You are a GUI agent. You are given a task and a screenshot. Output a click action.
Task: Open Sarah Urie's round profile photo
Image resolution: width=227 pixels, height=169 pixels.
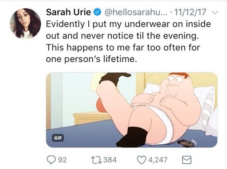tap(25, 23)
